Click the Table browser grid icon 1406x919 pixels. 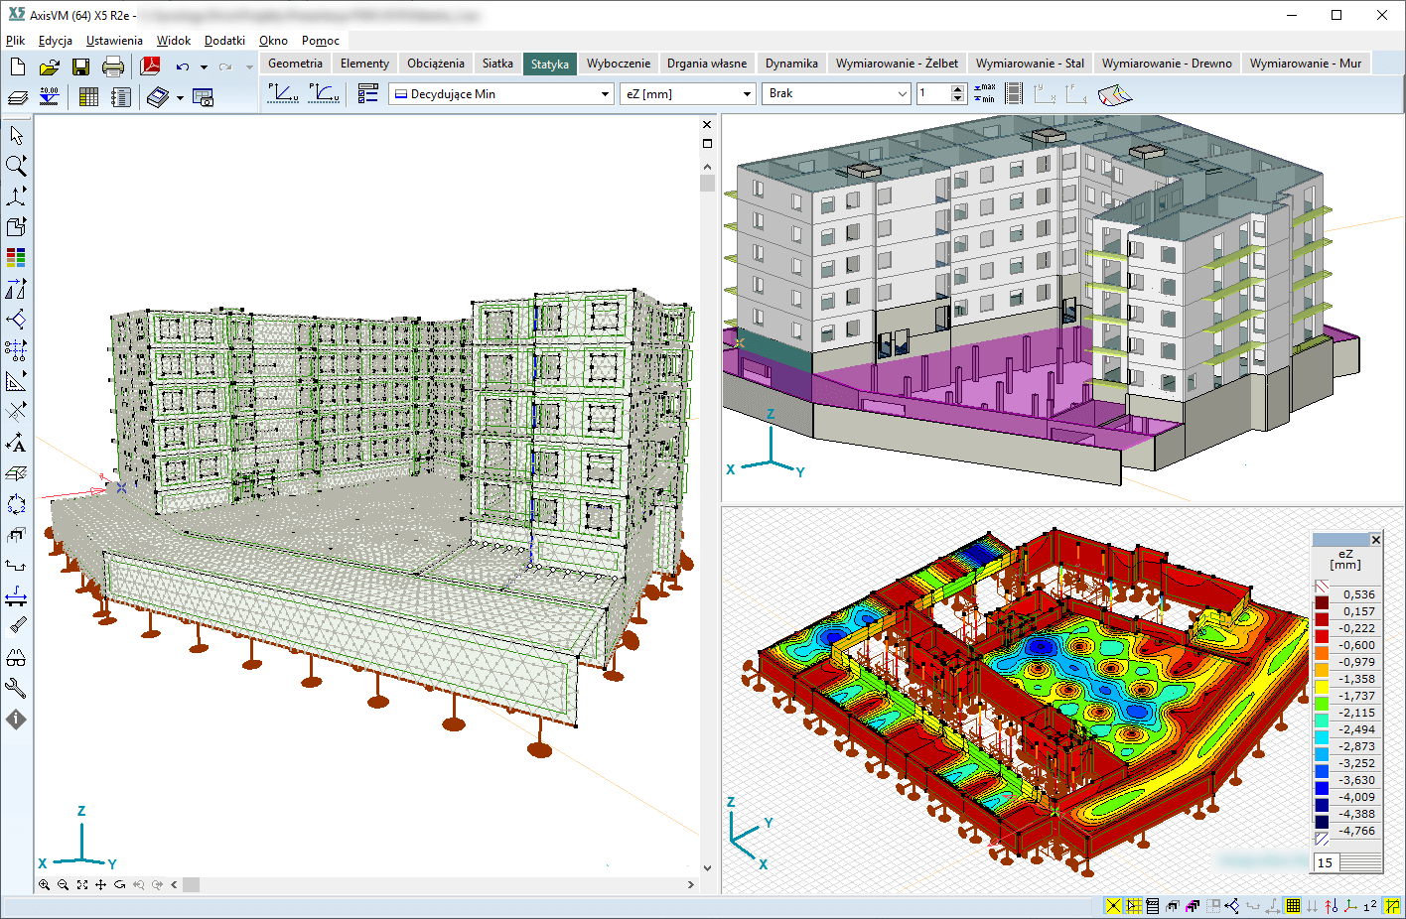[x=88, y=97]
